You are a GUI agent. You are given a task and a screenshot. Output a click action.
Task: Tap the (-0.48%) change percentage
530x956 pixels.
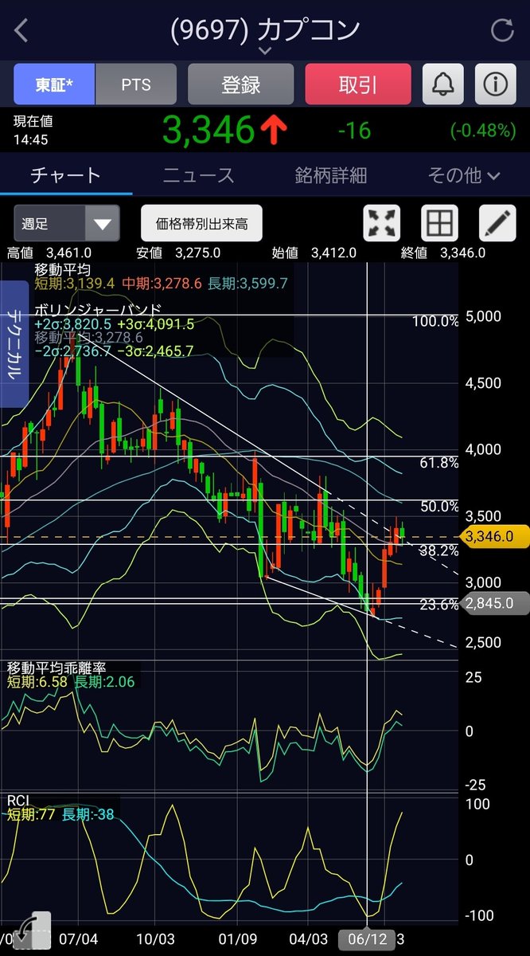point(483,130)
